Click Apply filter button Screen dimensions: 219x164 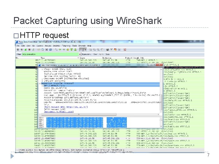click(101, 54)
